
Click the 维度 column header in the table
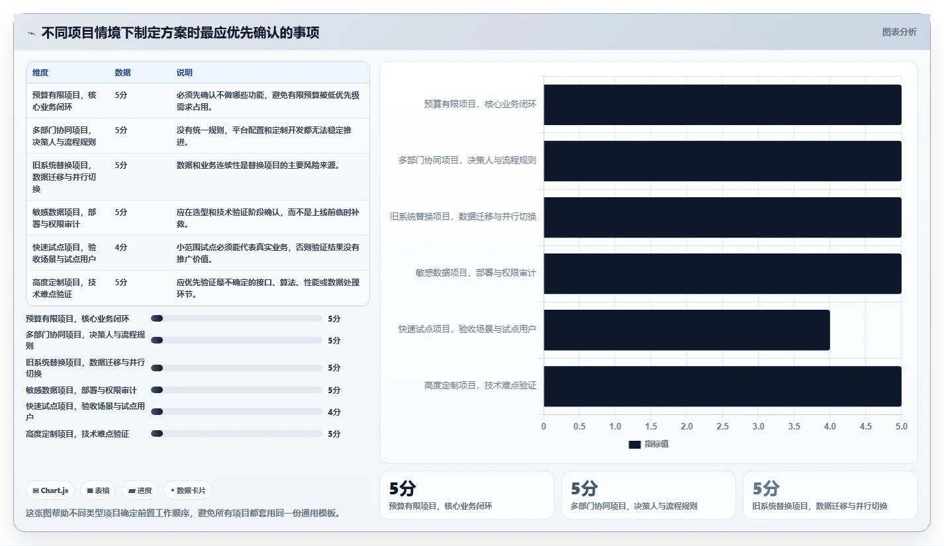coord(40,73)
